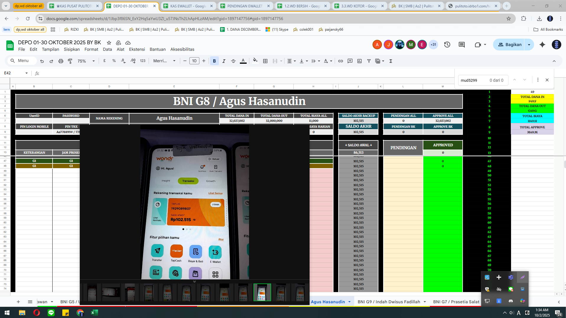Image resolution: width=566 pixels, height=318 pixels.
Task: Open the Aksesibilitas menu
Action: pyautogui.click(x=182, y=49)
